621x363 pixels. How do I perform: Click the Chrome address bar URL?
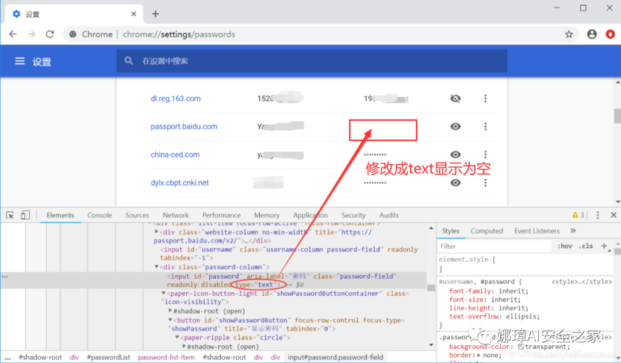179,34
